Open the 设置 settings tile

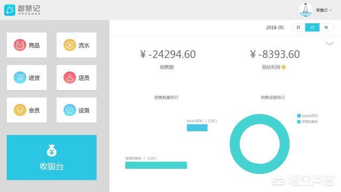[x=77, y=110]
